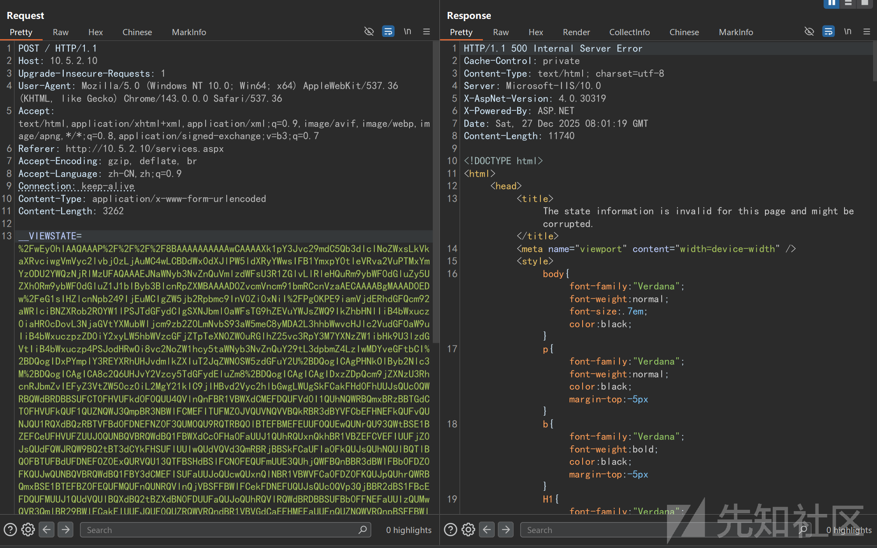Image resolution: width=877 pixels, height=548 pixels.
Task: Open search settings gear under Response
Action: 468,530
